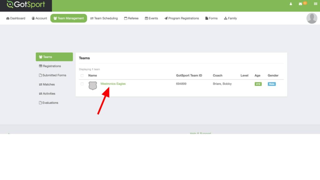Open the Westronics Eagles team link
Screen dimensions: 320x180
[x=113, y=84]
